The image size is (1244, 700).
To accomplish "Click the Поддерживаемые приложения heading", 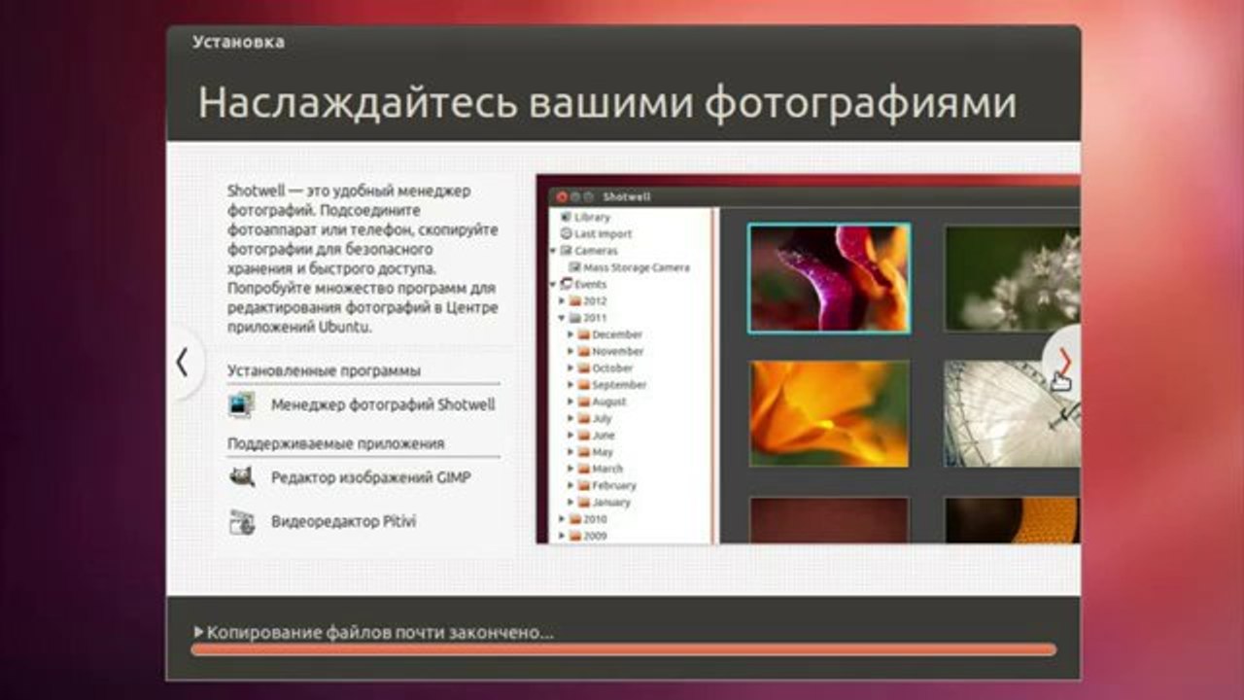I will 335,443.
